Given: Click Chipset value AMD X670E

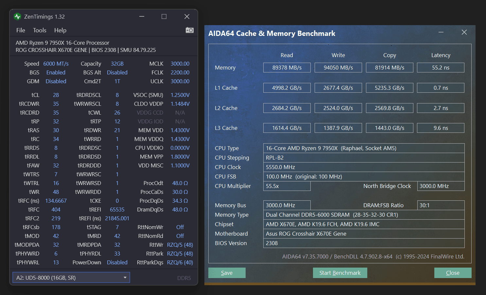Looking at the screenshot, I should coord(364,224).
